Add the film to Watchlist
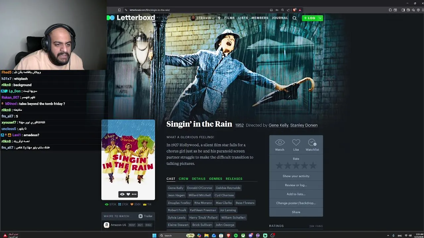Viewport: 424px width, 238px height. 312,145
